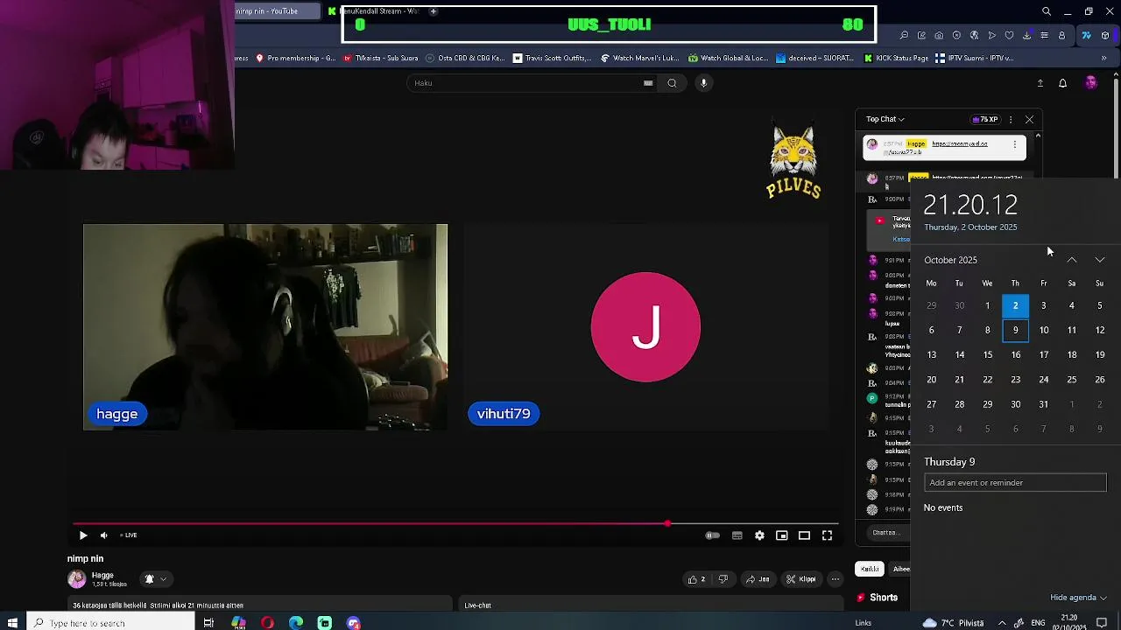
Task: Open the 75 XP badge
Action: click(x=985, y=119)
